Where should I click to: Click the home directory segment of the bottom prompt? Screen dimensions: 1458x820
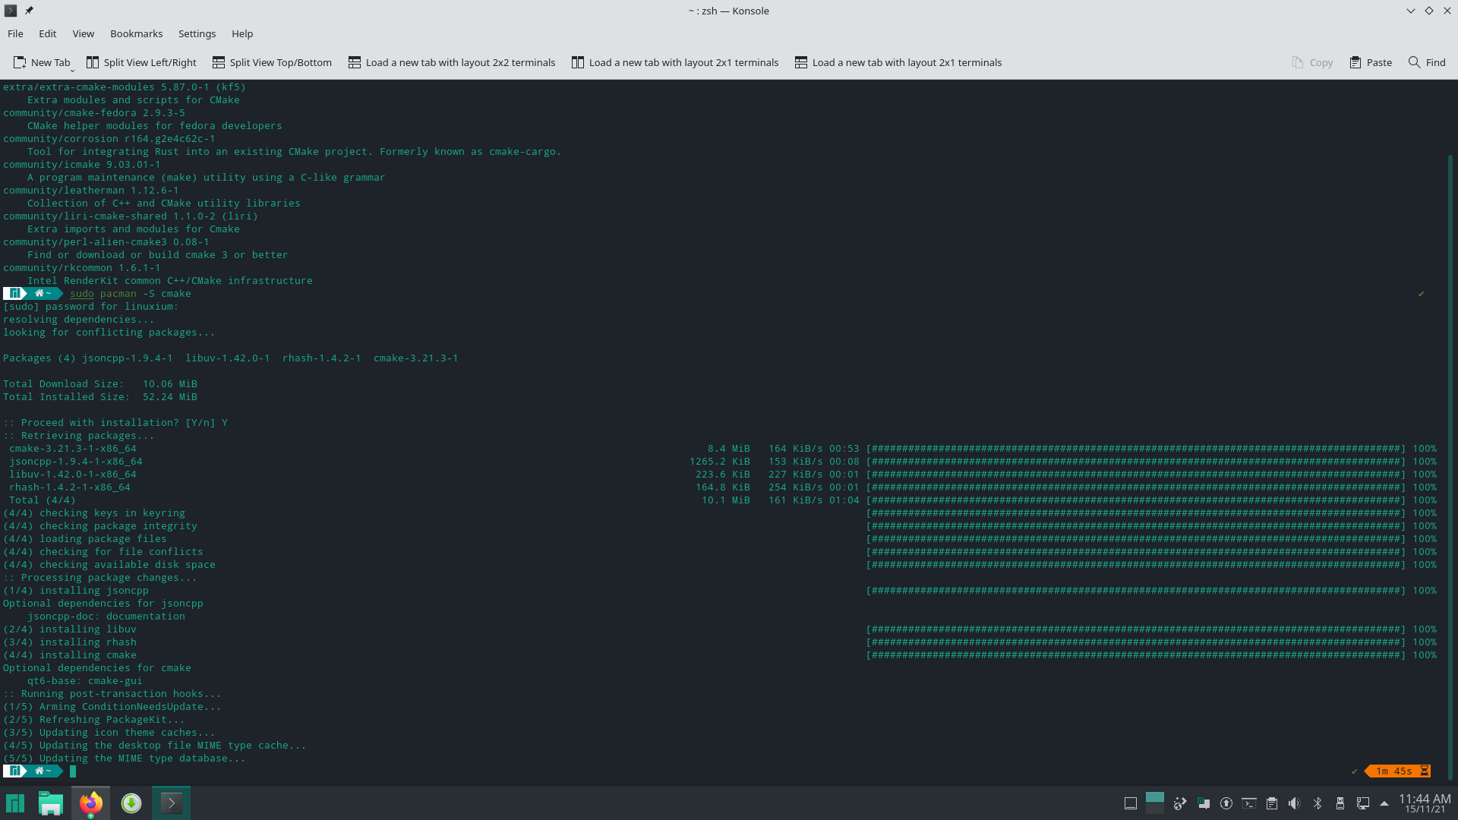43,771
